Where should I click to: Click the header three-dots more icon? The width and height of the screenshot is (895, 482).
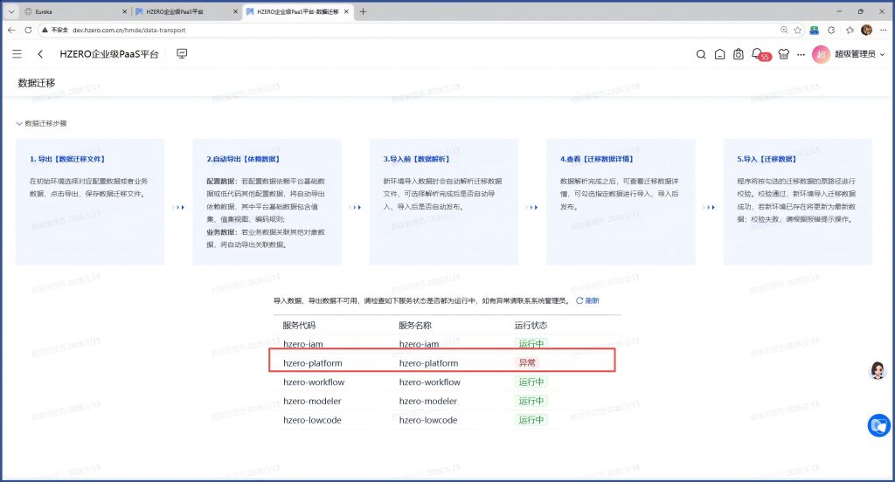801,54
